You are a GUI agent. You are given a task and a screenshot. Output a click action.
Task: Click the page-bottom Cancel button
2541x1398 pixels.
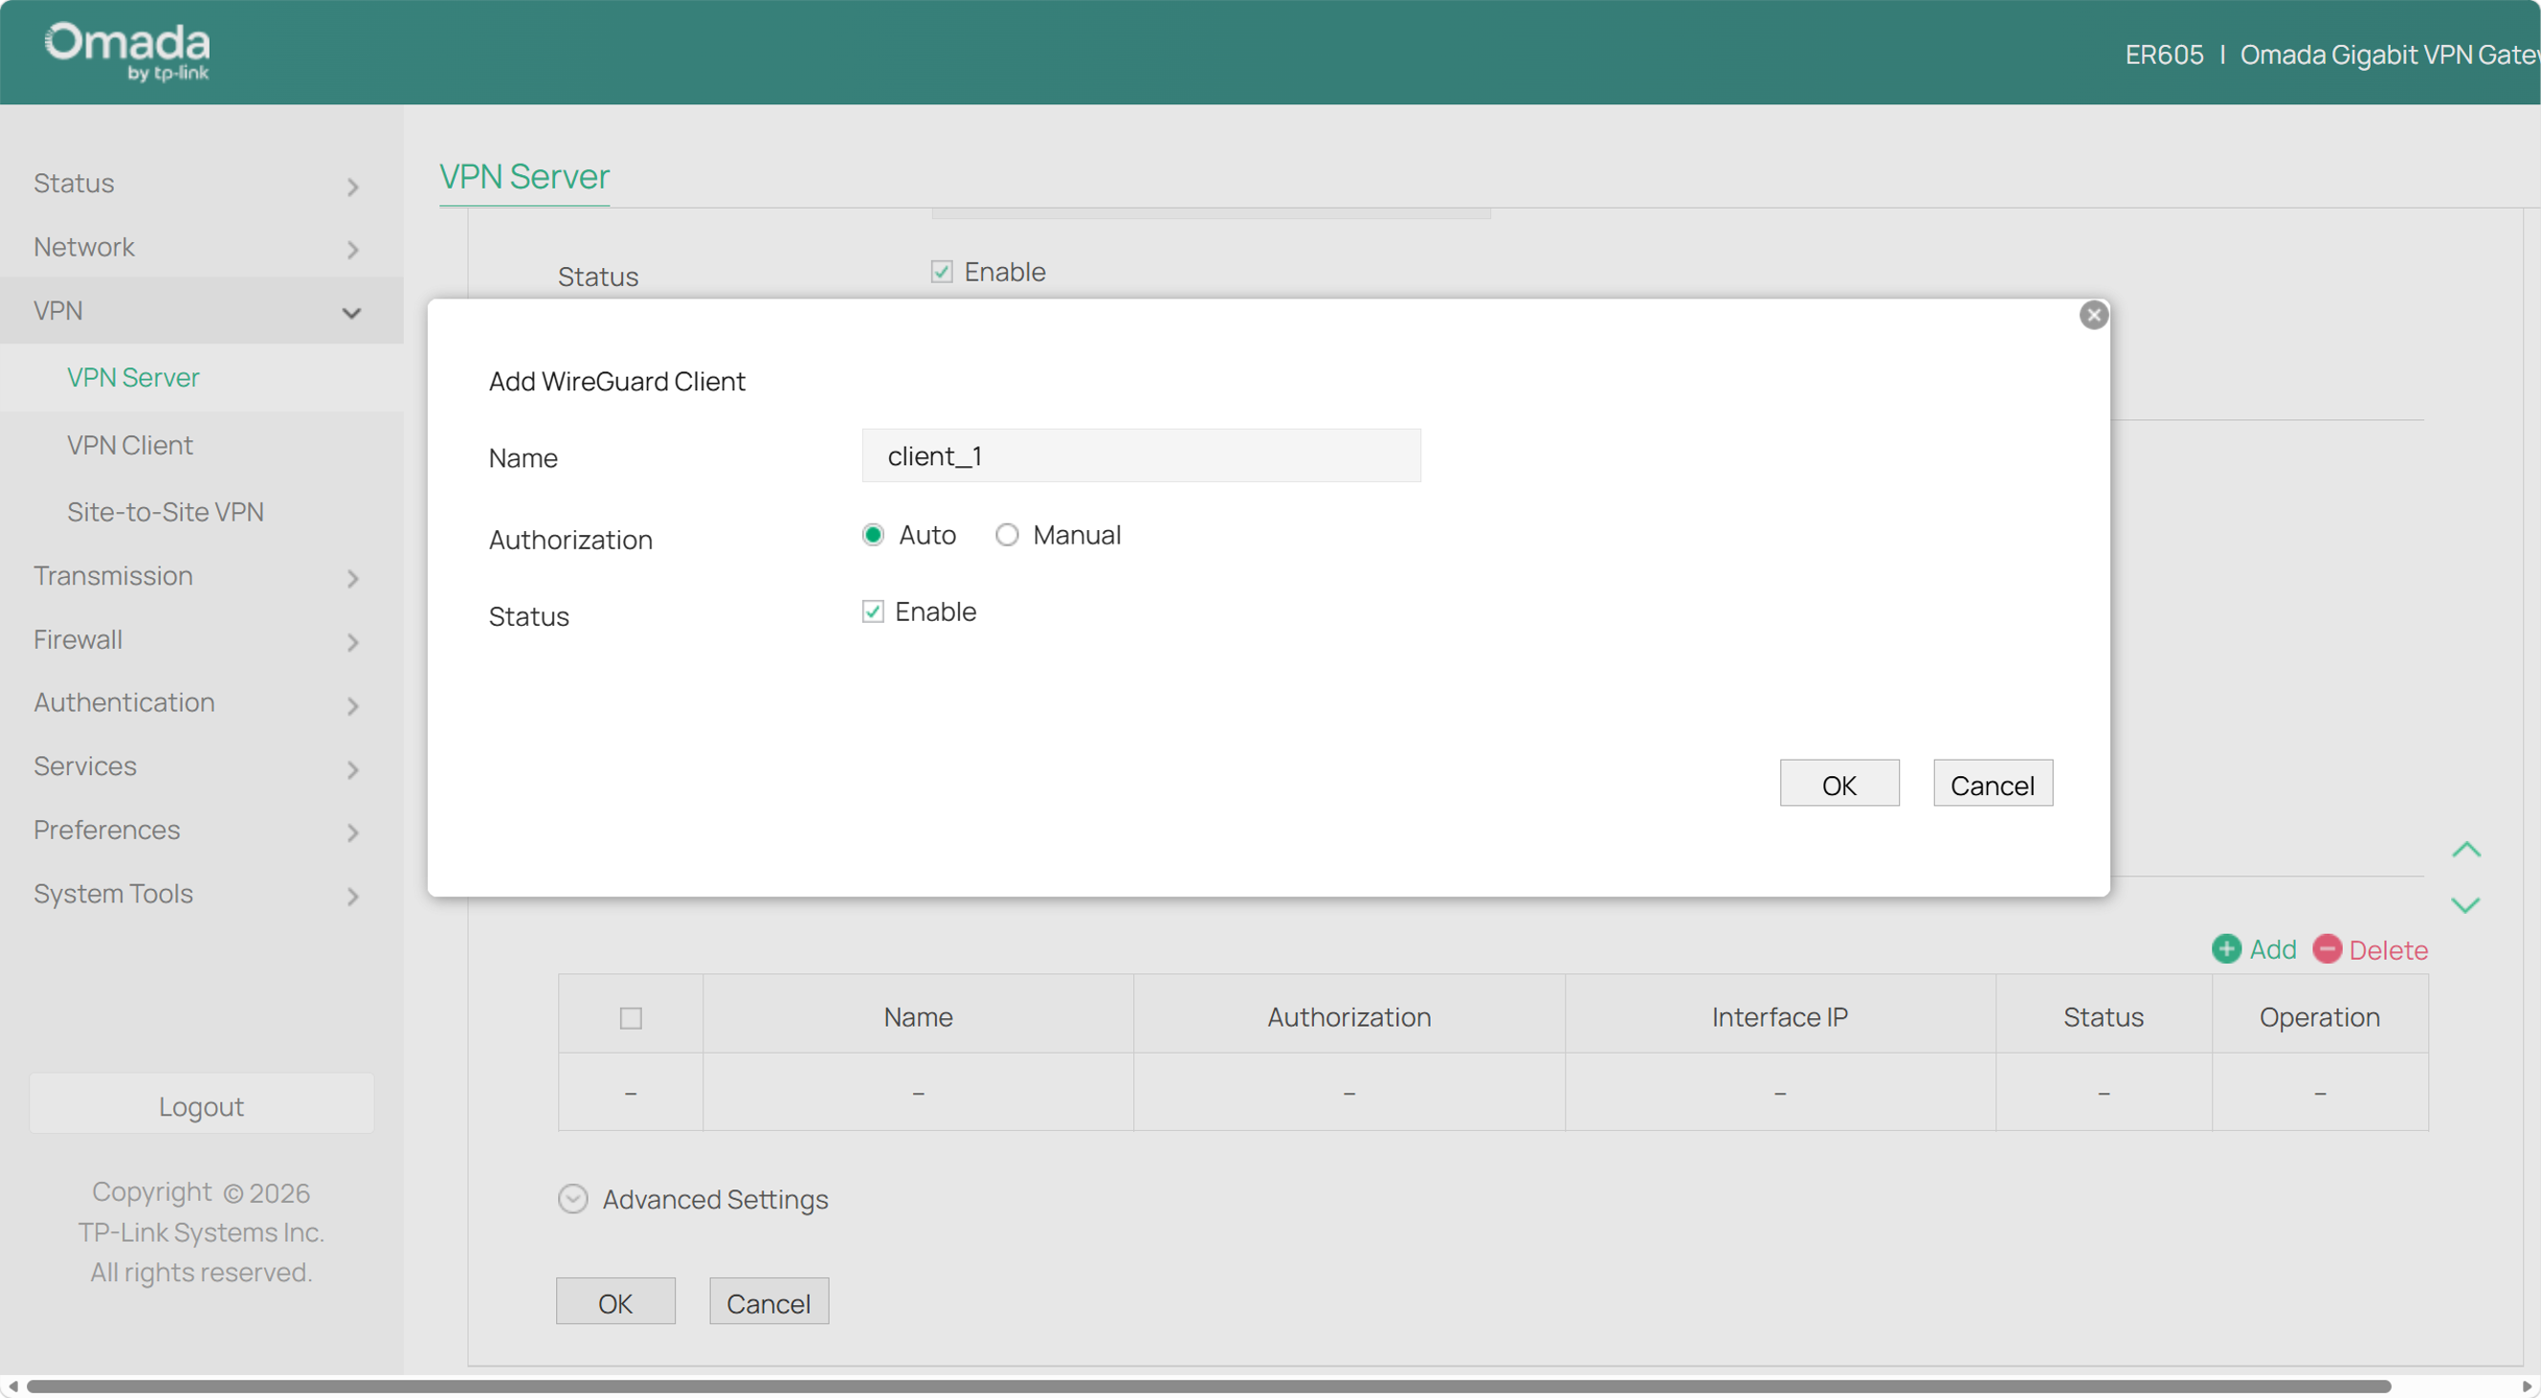(x=769, y=1301)
